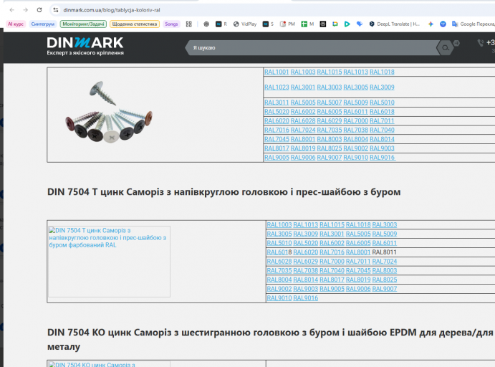Open the Songs bookmark
The width and height of the screenshot is (495, 367).
point(171,24)
